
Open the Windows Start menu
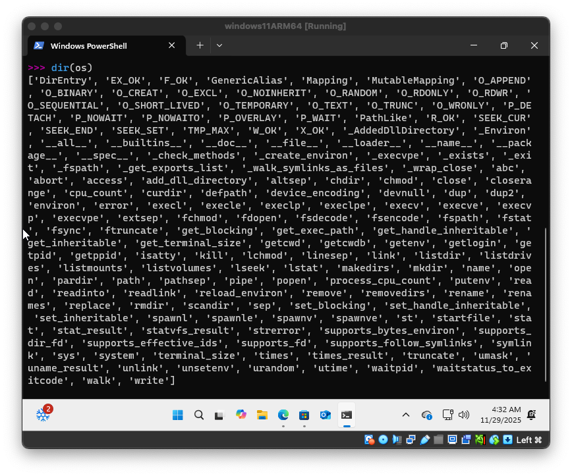click(177, 415)
